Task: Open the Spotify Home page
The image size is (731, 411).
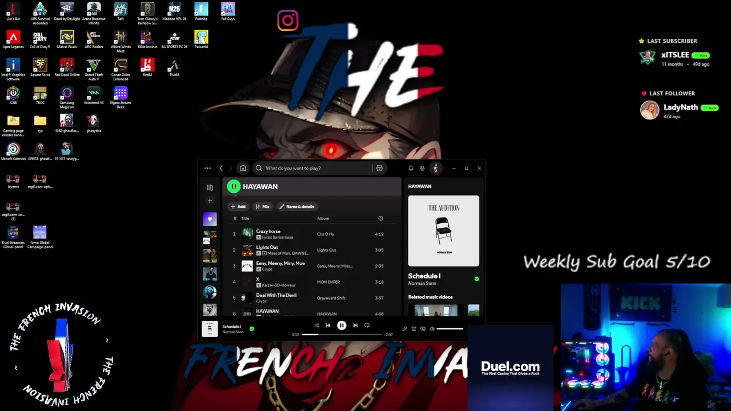Action: (243, 168)
